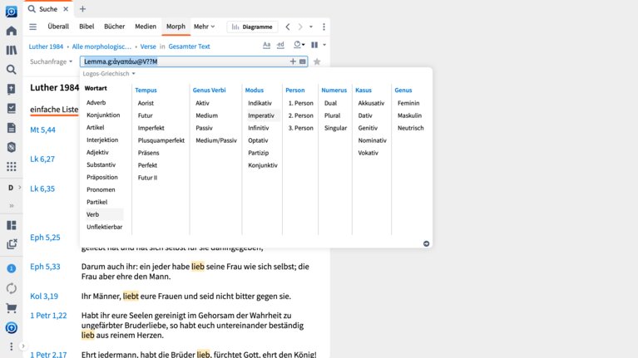Go back with the left arrow

(288, 27)
